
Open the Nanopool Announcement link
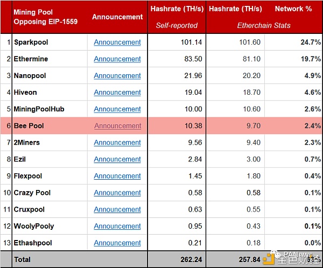(x=117, y=75)
